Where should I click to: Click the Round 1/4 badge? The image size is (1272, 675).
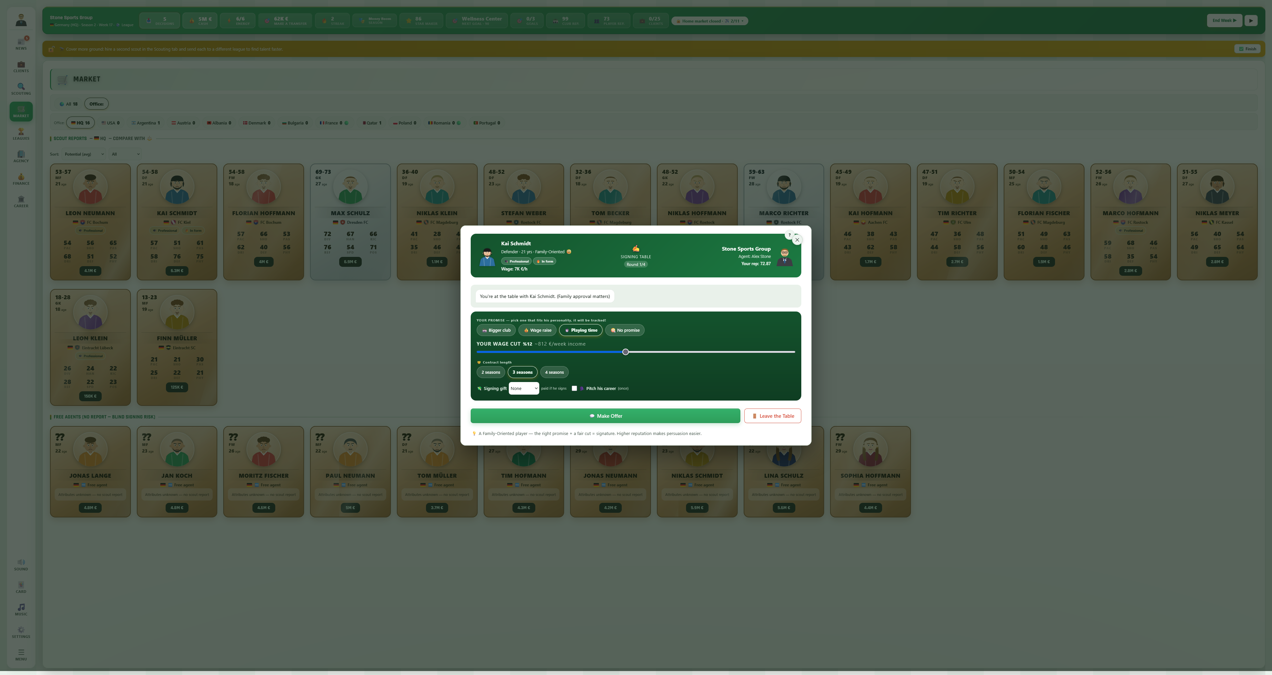(636, 265)
